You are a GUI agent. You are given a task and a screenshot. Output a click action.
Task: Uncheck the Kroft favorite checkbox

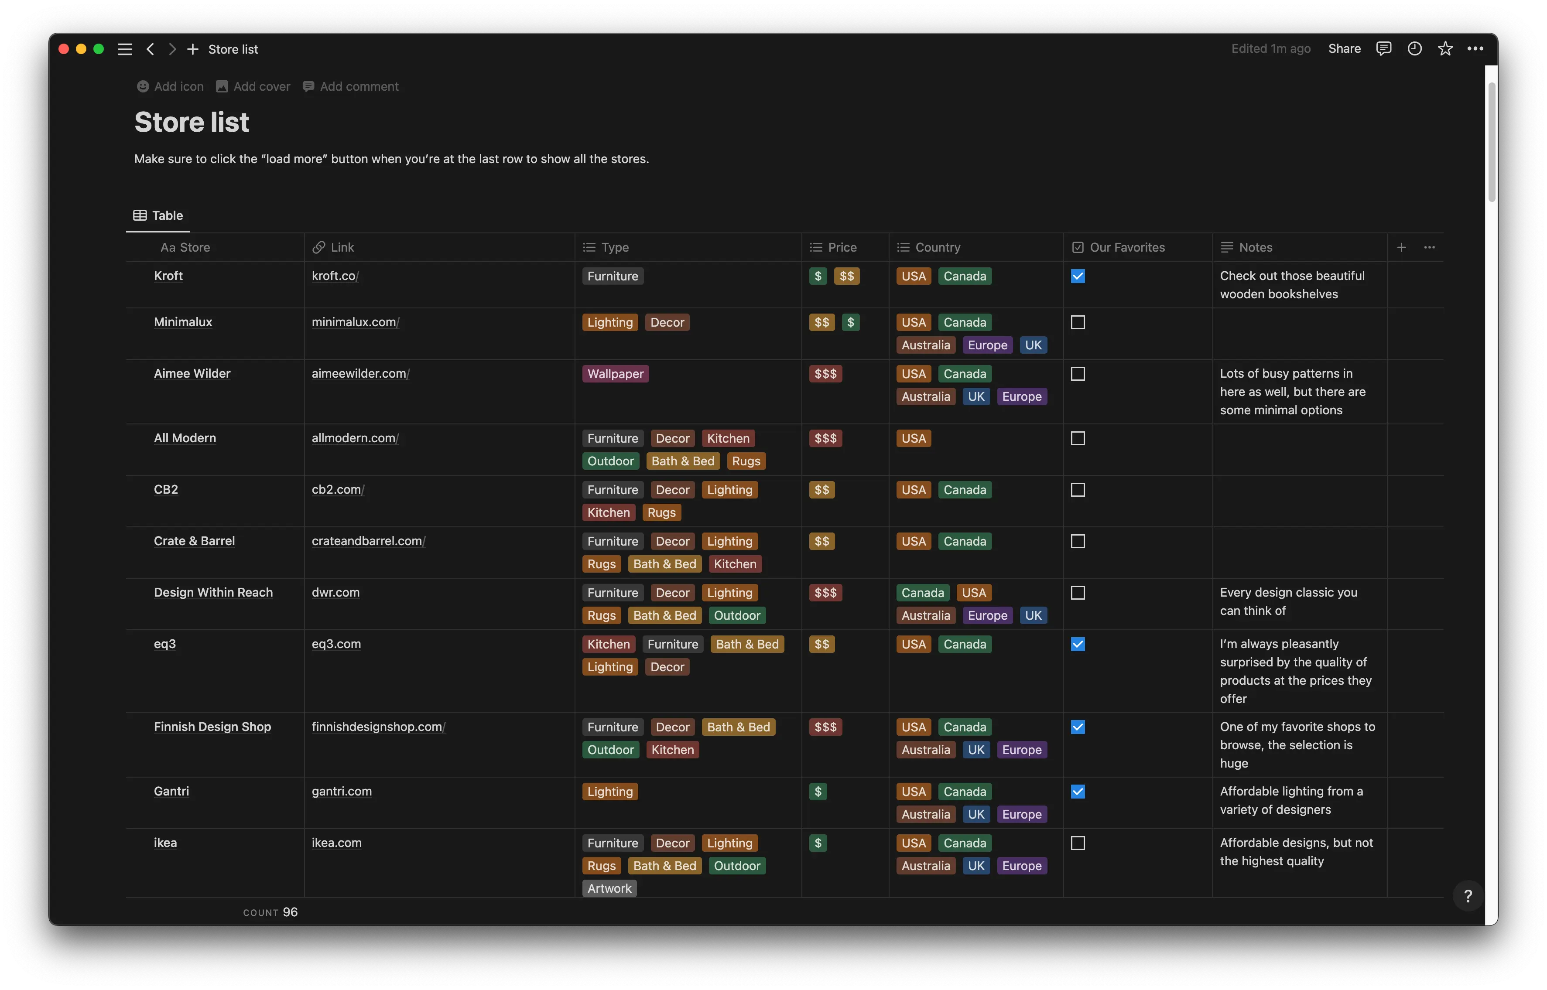pos(1078,277)
